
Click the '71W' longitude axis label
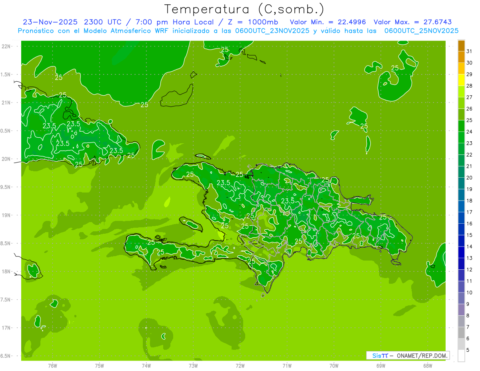[x=287, y=365]
